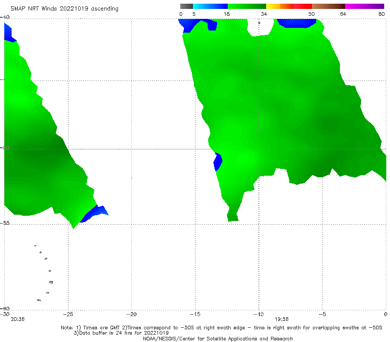
Task: Click the '-55' latitude axis label
Action: click(x=5, y=223)
